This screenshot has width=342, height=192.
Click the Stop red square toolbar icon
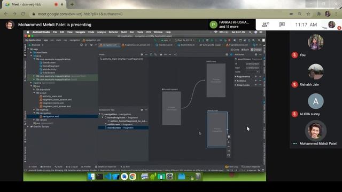[229, 41]
